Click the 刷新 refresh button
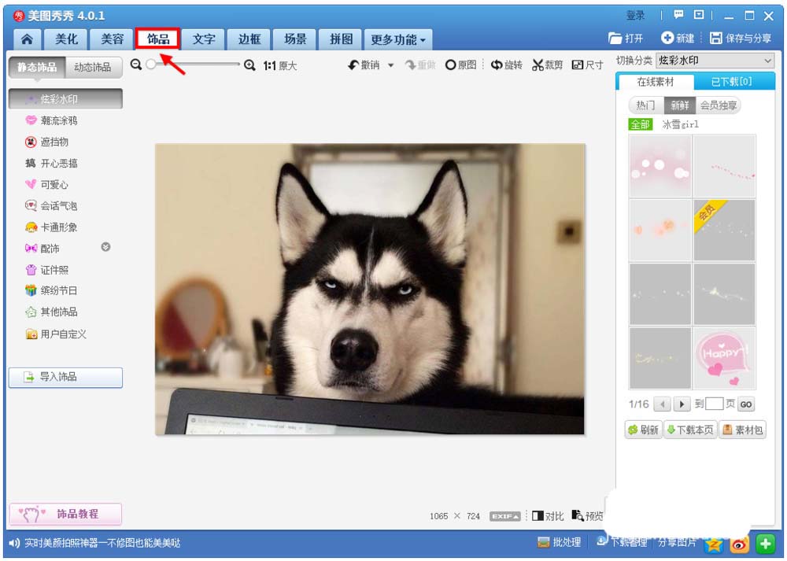This screenshot has width=787, height=561. pyautogui.click(x=643, y=430)
